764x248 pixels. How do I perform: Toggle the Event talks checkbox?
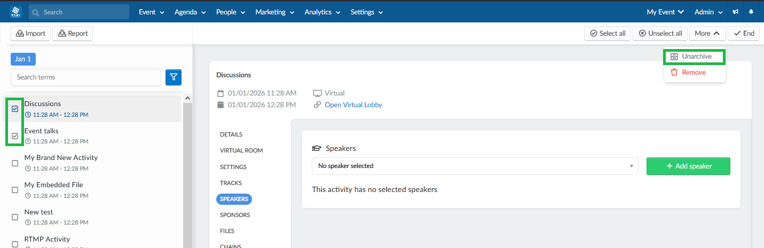pyautogui.click(x=15, y=136)
